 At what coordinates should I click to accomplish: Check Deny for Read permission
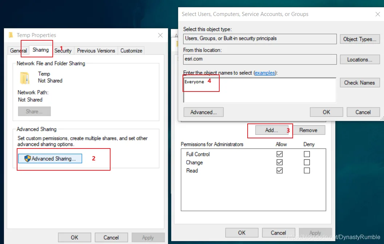(x=307, y=170)
